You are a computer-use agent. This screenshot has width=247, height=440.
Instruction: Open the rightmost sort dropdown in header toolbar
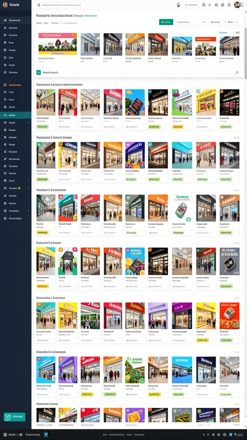232,22
